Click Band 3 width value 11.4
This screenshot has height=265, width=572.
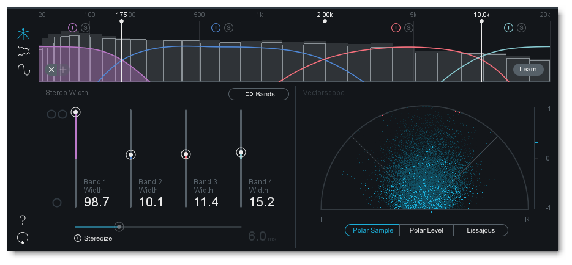pyautogui.click(x=206, y=203)
